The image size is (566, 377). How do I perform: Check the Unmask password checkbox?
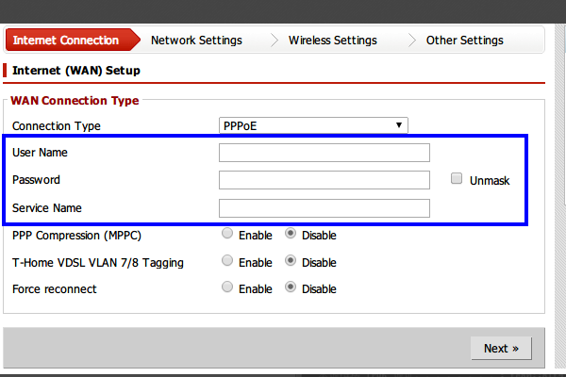(x=457, y=179)
